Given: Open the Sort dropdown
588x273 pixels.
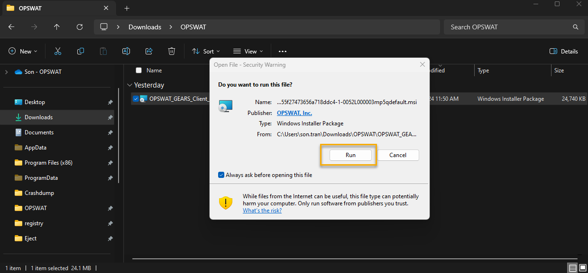Looking at the screenshot, I should 206,51.
